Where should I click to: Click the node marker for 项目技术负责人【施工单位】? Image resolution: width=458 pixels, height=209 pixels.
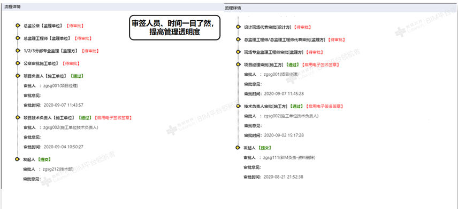point(18,118)
